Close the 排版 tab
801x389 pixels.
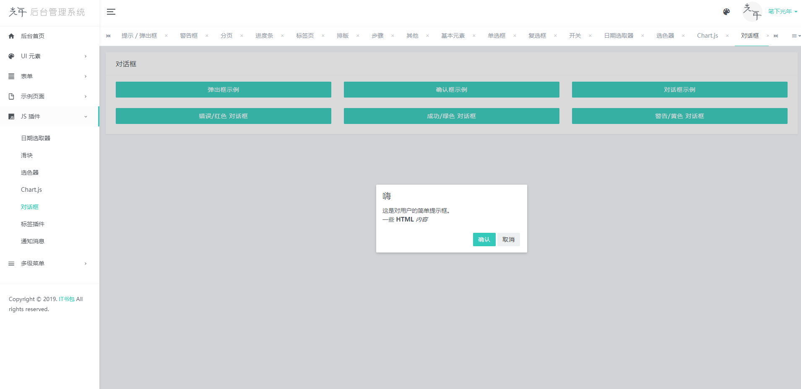358,36
